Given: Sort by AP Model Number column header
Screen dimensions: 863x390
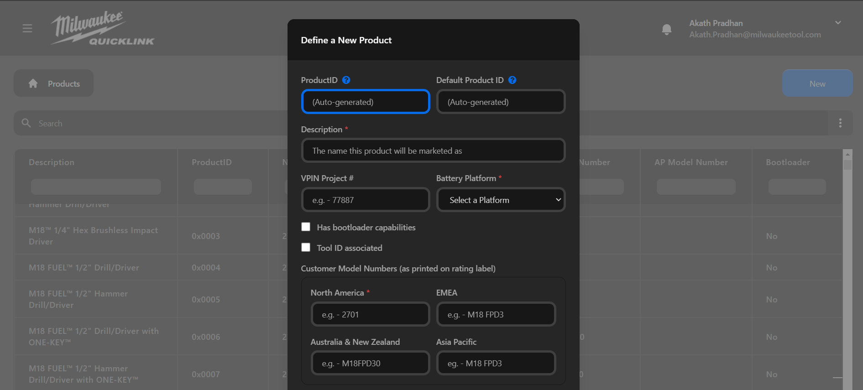Looking at the screenshot, I should coord(691,162).
